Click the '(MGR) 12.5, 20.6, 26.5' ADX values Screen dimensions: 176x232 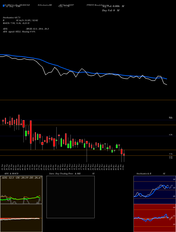[x=37, y=29]
